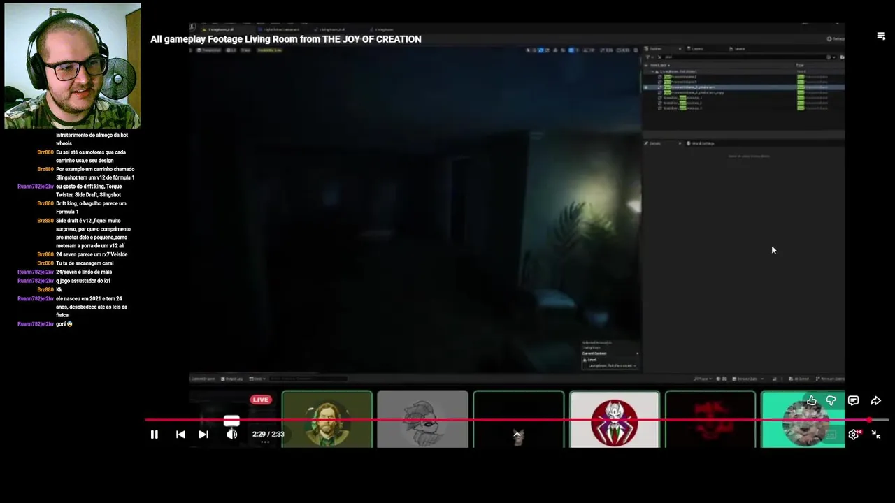Screen dimensions: 895x503
Task: Skip to the next video
Action: pos(203,435)
